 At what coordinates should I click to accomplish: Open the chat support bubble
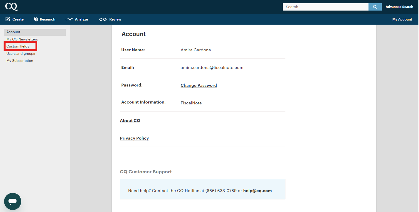pos(13,201)
